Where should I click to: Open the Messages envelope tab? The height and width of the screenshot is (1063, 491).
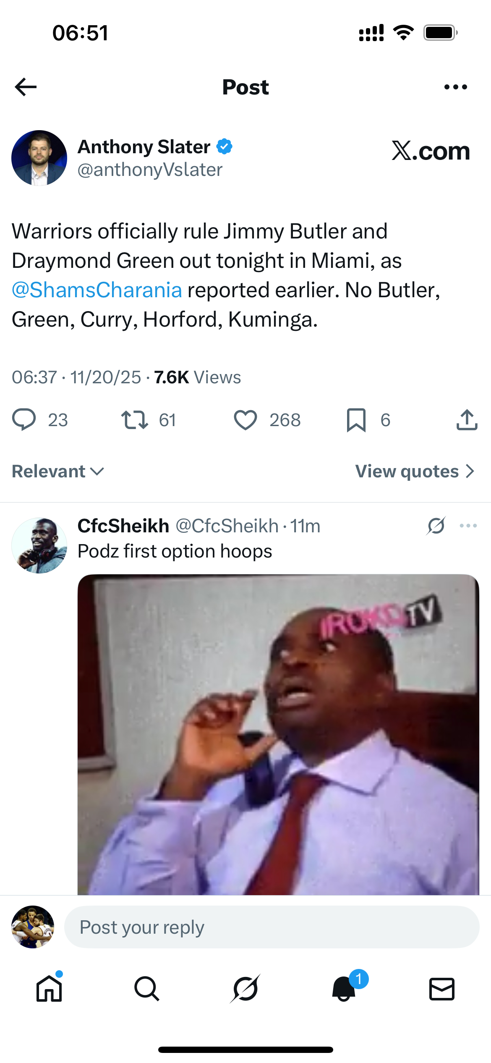coord(442,989)
